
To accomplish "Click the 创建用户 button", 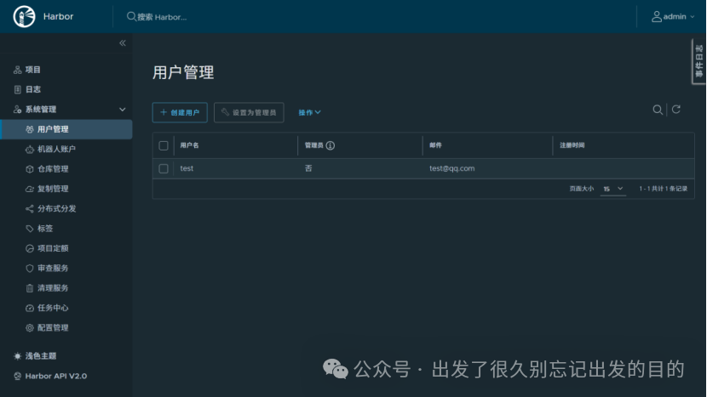I will tap(180, 112).
